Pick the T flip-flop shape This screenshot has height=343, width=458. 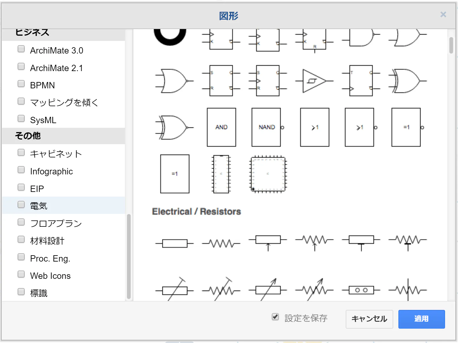pos(361,81)
